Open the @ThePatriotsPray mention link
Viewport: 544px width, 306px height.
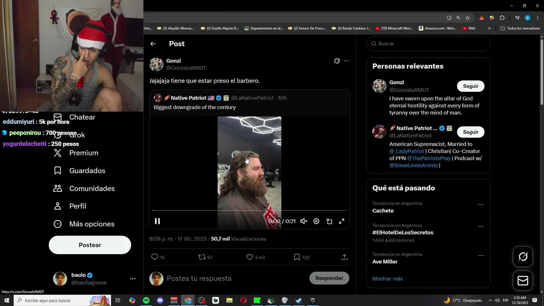point(429,158)
